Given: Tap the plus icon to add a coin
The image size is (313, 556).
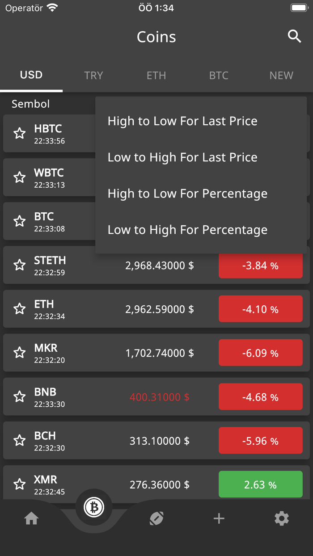Looking at the screenshot, I should pos(219,518).
